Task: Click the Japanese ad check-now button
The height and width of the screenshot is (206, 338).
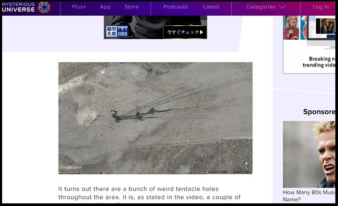Action: point(185,32)
